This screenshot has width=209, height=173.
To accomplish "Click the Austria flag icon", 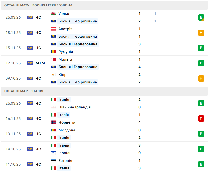I will (53, 29).
